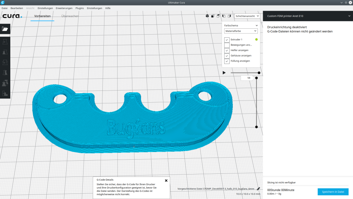The width and height of the screenshot is (353, 199).
Task: Toggle the Füllung anzeigen checkbox
Action: [227, 61]
